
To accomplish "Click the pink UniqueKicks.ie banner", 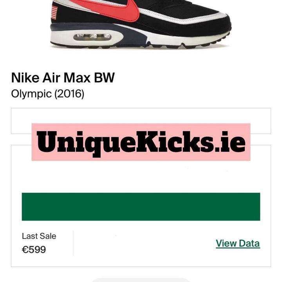I will point(141,142).
